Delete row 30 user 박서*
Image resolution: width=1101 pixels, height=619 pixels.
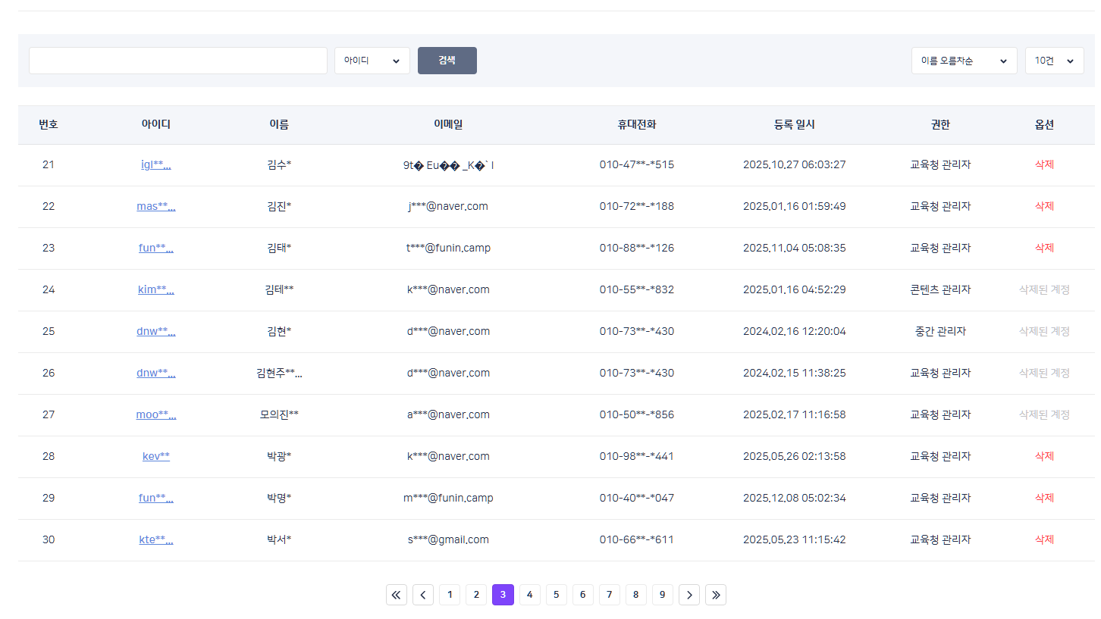(1044, 539)
